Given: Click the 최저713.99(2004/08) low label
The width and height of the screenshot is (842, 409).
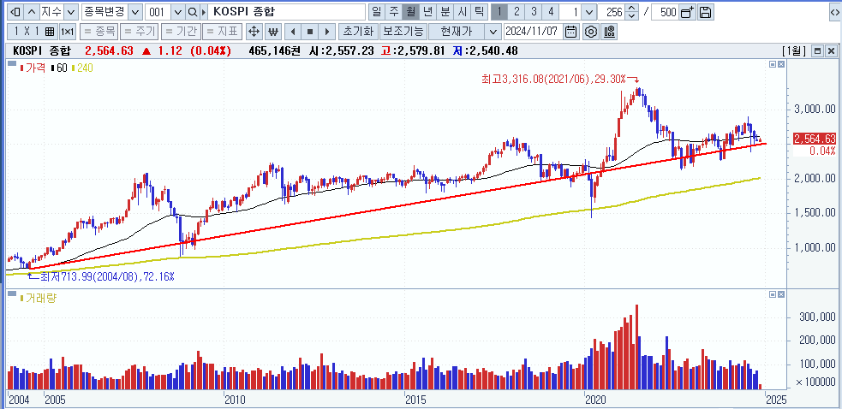Looking at the screenshot, I should point(108,277).
